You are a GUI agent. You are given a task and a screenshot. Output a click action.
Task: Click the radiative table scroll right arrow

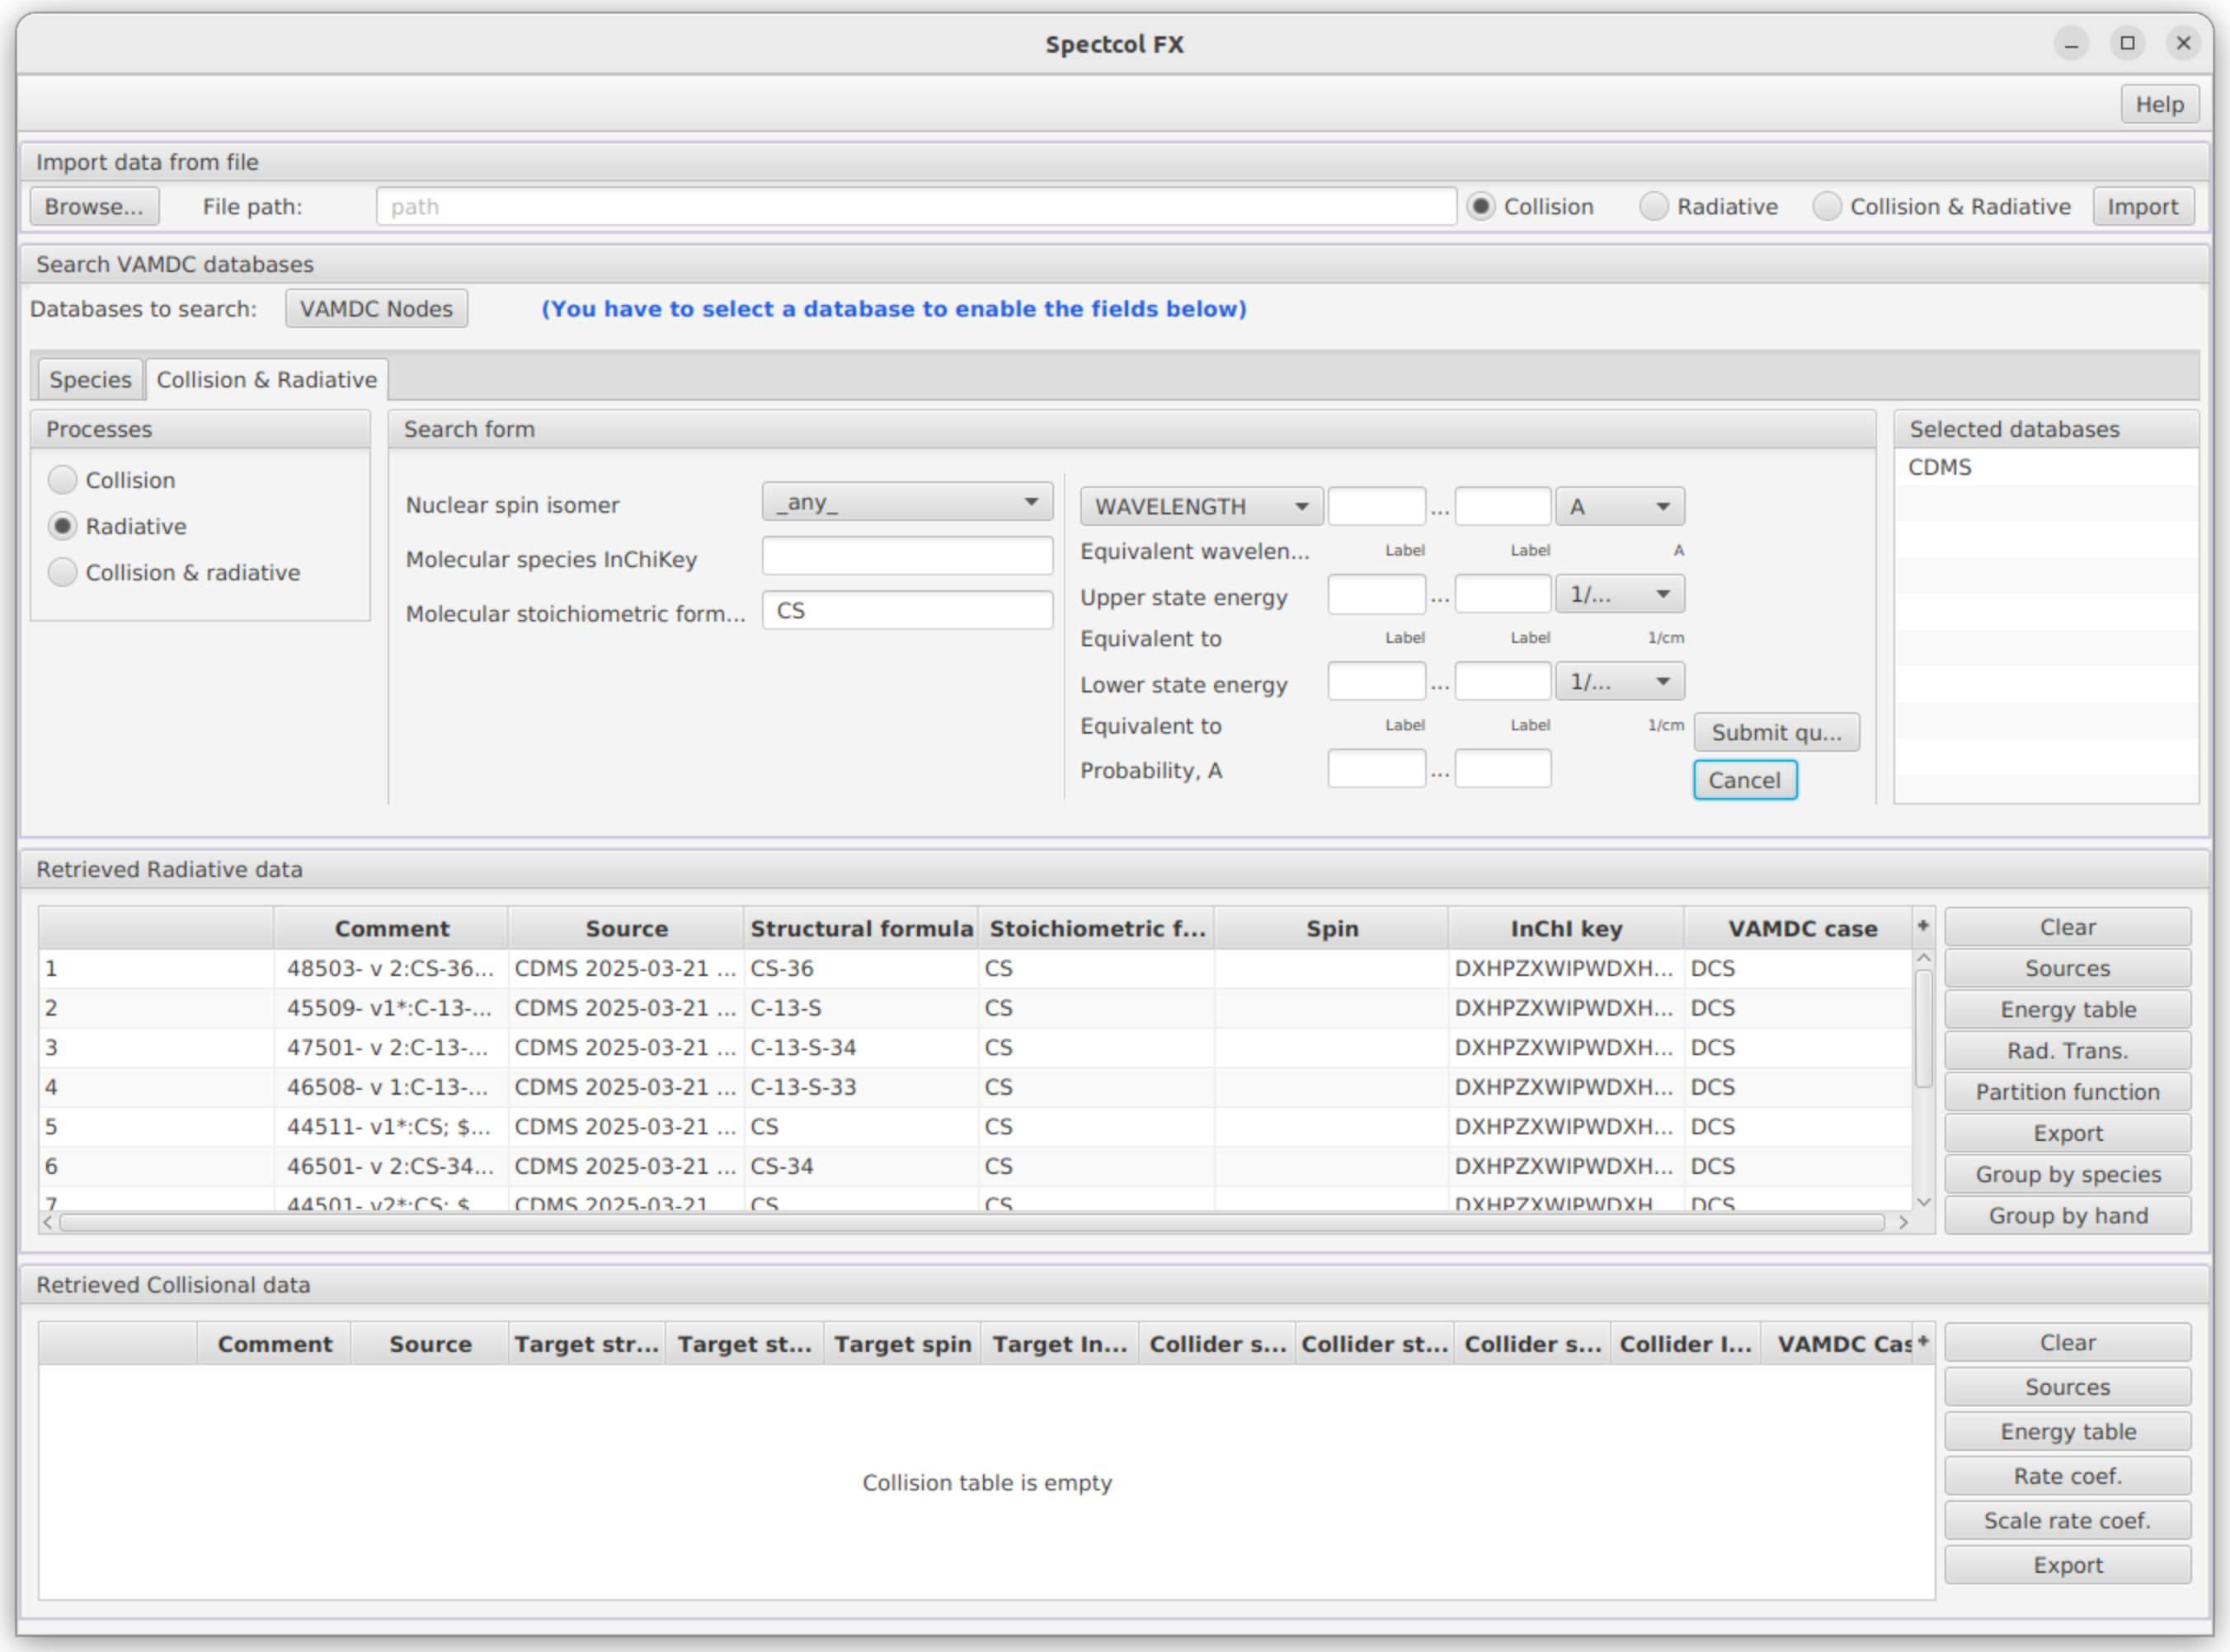(x=1903, y=1222)
